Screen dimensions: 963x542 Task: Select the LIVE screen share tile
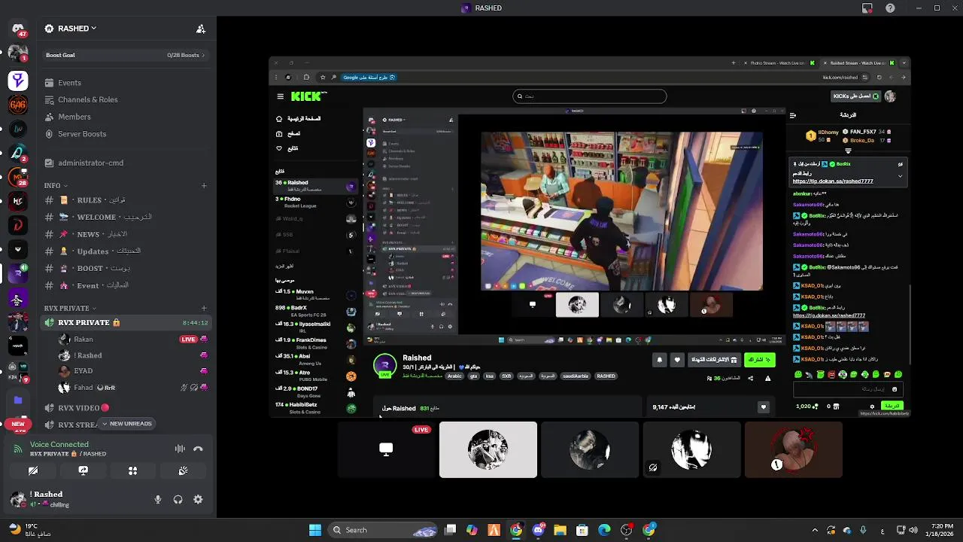(386, 449)
